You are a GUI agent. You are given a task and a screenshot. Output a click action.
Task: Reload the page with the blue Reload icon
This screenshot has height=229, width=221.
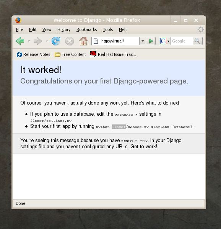(x=56, y=41)
